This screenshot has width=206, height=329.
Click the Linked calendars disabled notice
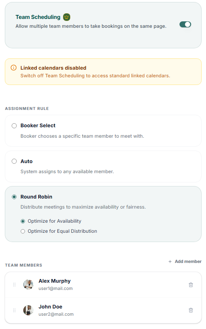[103, 72]
